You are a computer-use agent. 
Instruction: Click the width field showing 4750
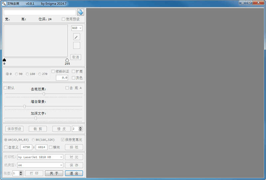[x=26, y=147]
